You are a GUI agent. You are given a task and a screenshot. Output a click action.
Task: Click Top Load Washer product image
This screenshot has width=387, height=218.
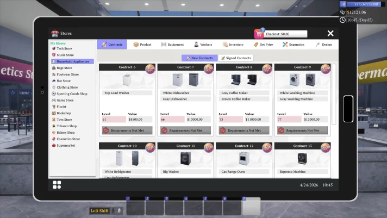pos(127,80)
